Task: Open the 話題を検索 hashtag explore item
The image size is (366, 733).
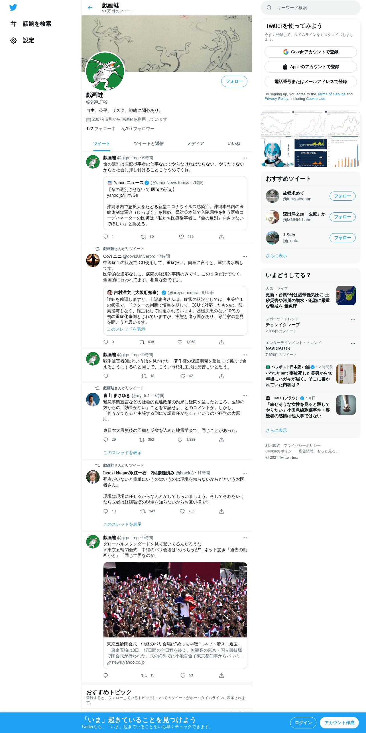Action: point(30,24)
